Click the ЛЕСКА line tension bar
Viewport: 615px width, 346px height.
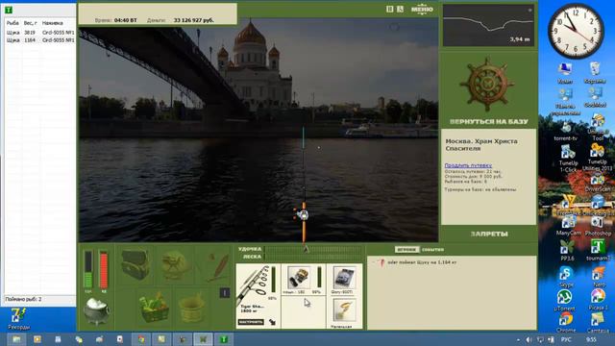[314, 257]
